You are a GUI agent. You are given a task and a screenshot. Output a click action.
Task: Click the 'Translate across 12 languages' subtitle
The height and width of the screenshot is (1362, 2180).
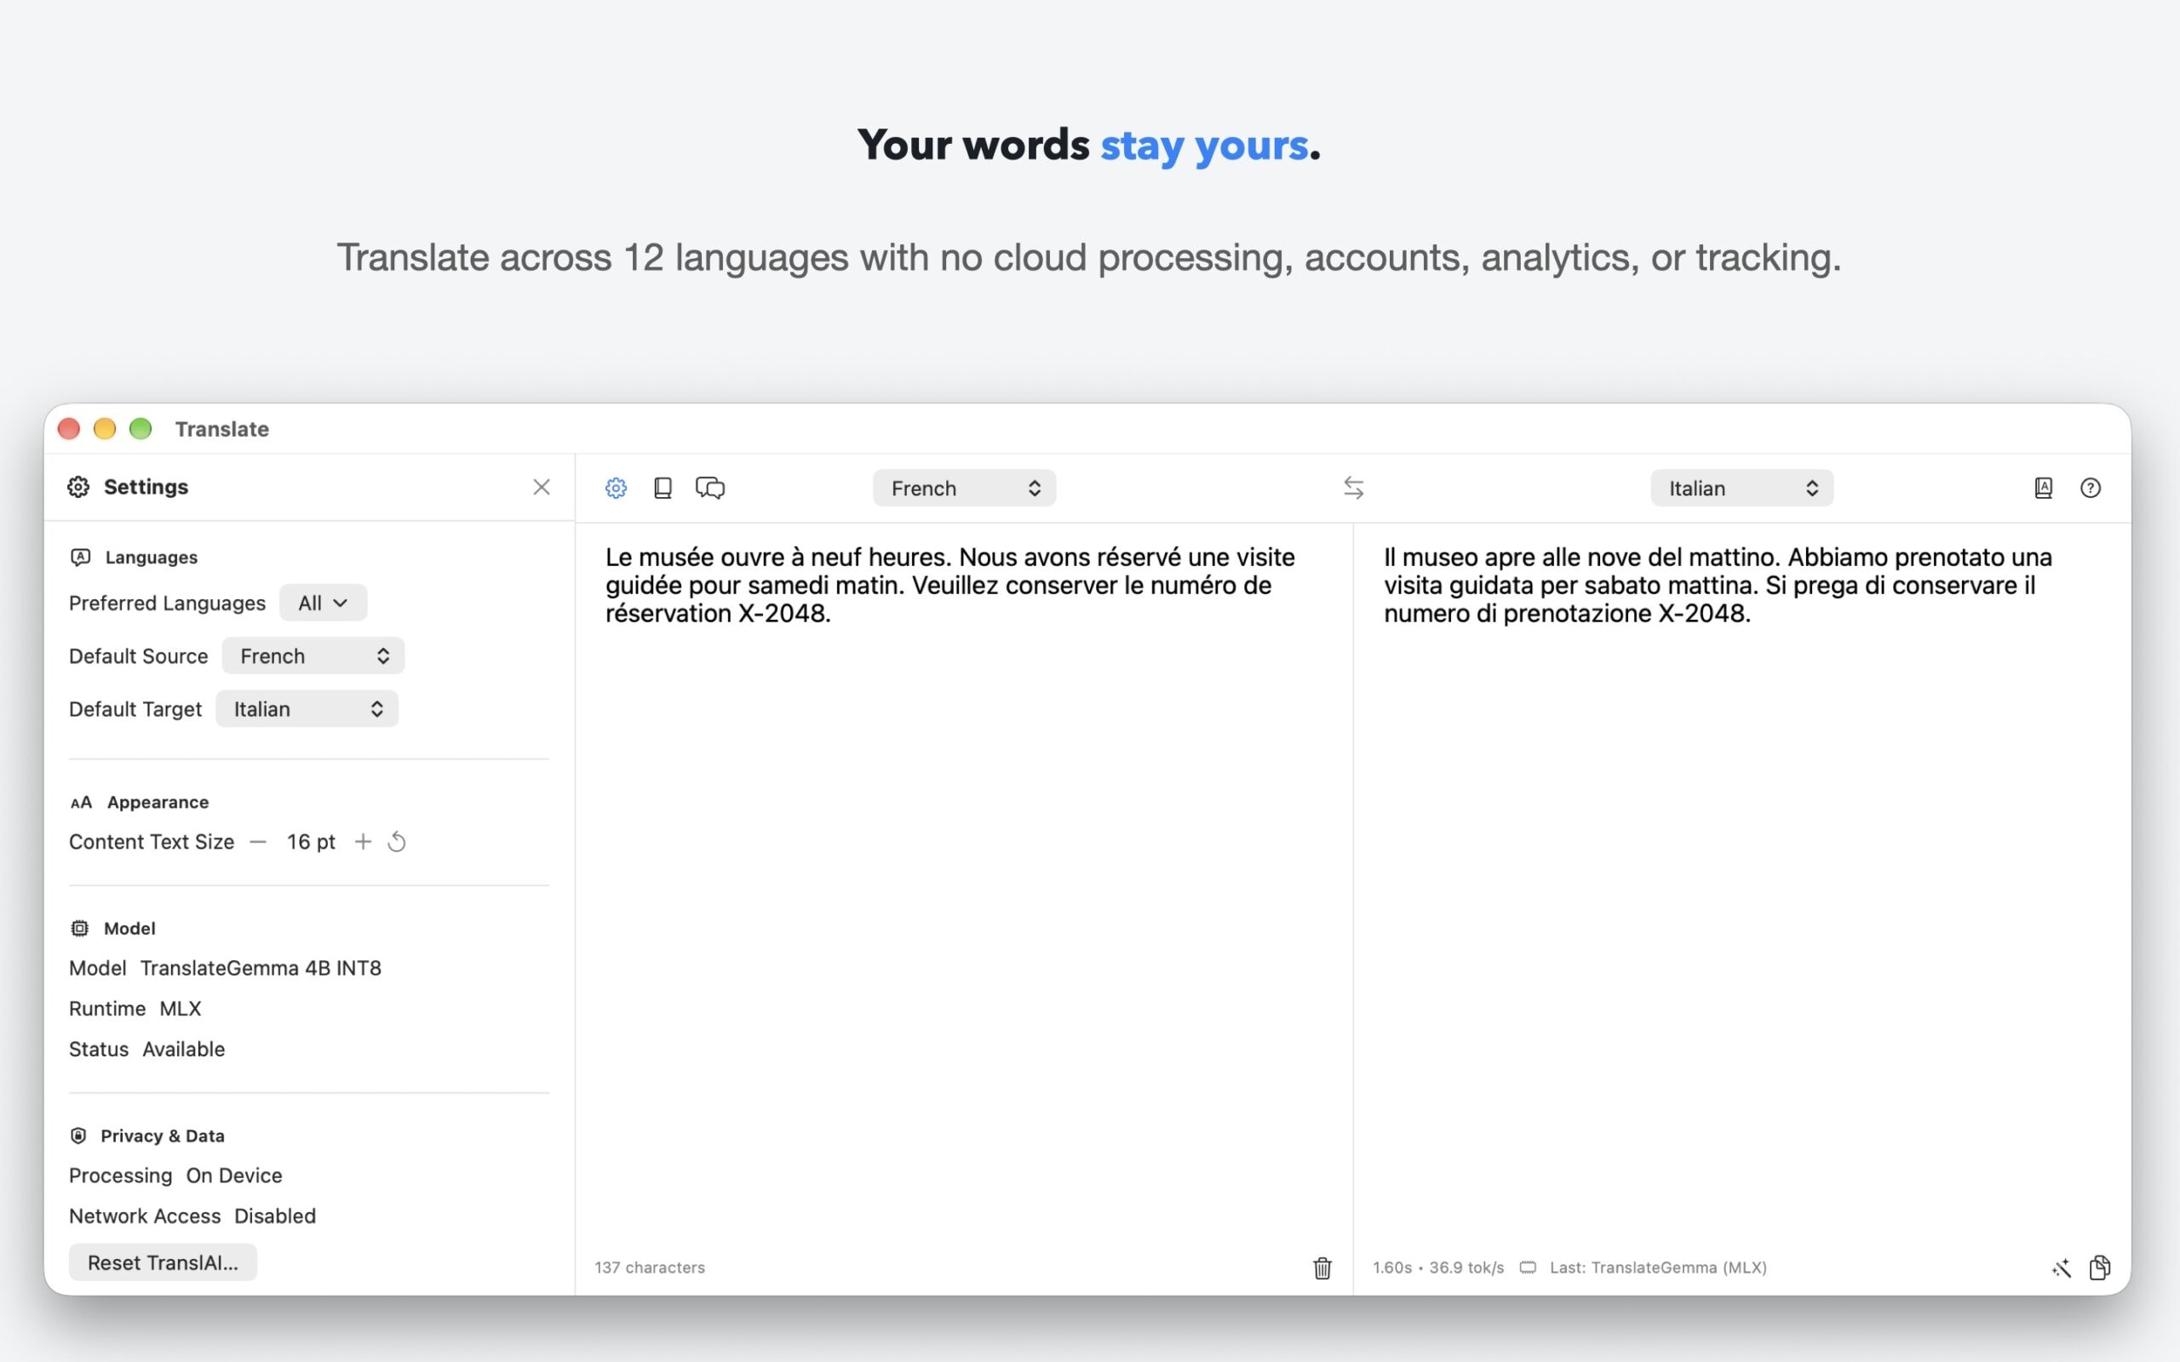coord(1089,258)
